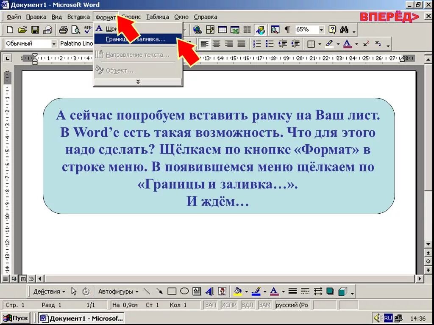Screen dimensions: 434x325
Task: Click the Select Objects arrow pointer
Action: coord(74,291)
